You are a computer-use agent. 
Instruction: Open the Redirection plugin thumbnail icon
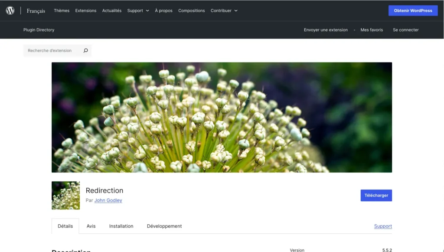pos(65,195)
